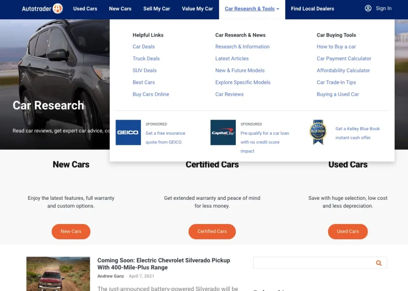Click GEICO free insurance quote link
This screenshot has height=291, width=408.
(165, 137)
